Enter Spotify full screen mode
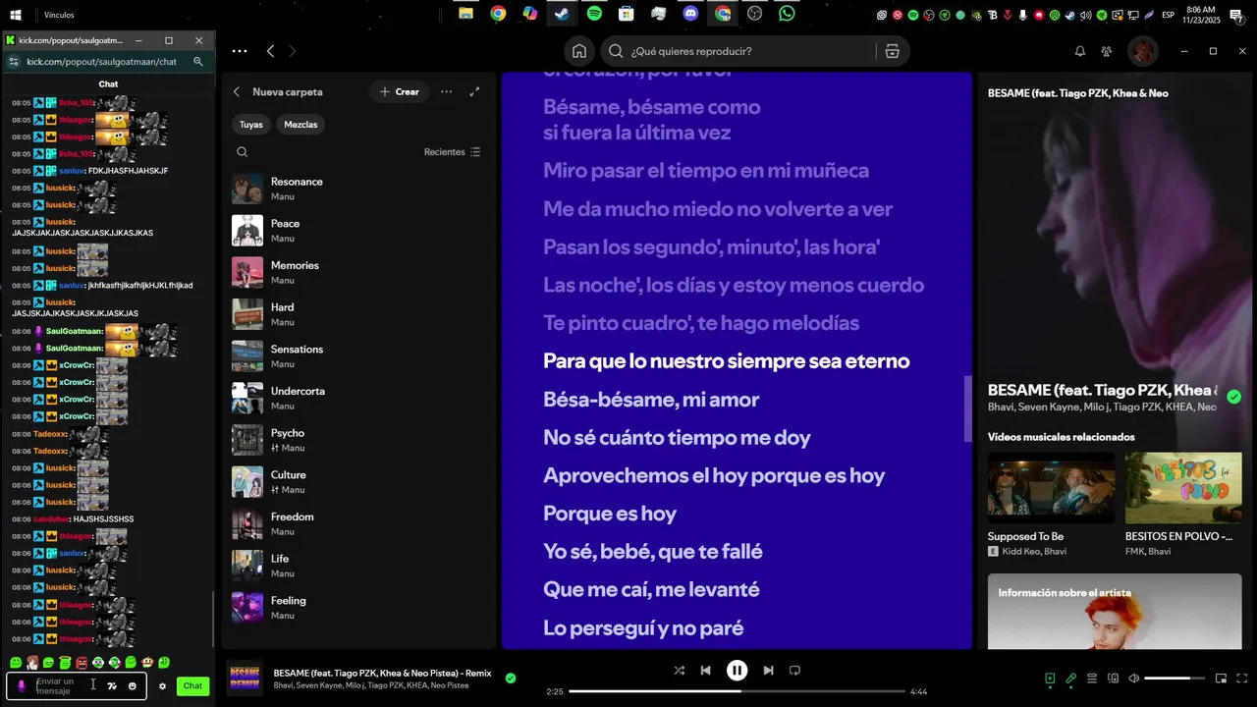Image resolution: width=1257 pixels, height=707 pixels. (1242, 679)
